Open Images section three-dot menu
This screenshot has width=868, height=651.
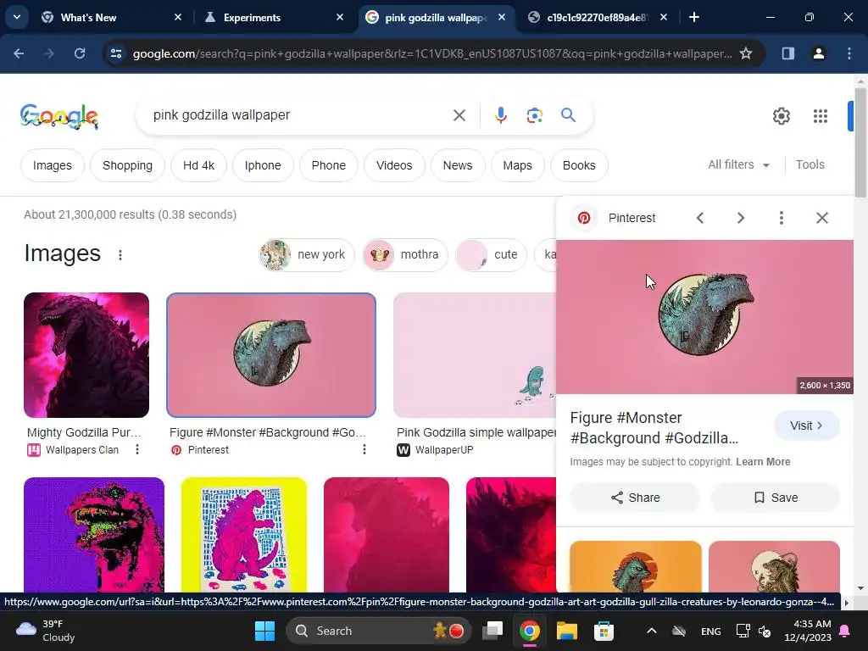point(120,254)
